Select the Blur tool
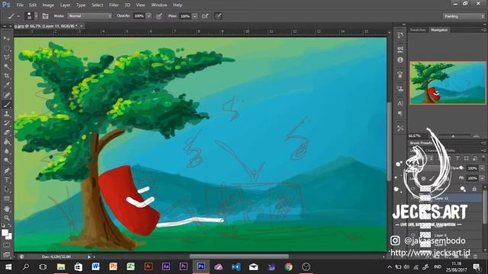This screenshot has width=488, height=274. tap(7, 151)
